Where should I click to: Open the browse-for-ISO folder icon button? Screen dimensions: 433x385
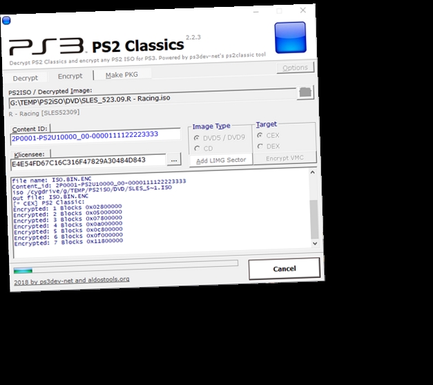(x=305, y=93)
